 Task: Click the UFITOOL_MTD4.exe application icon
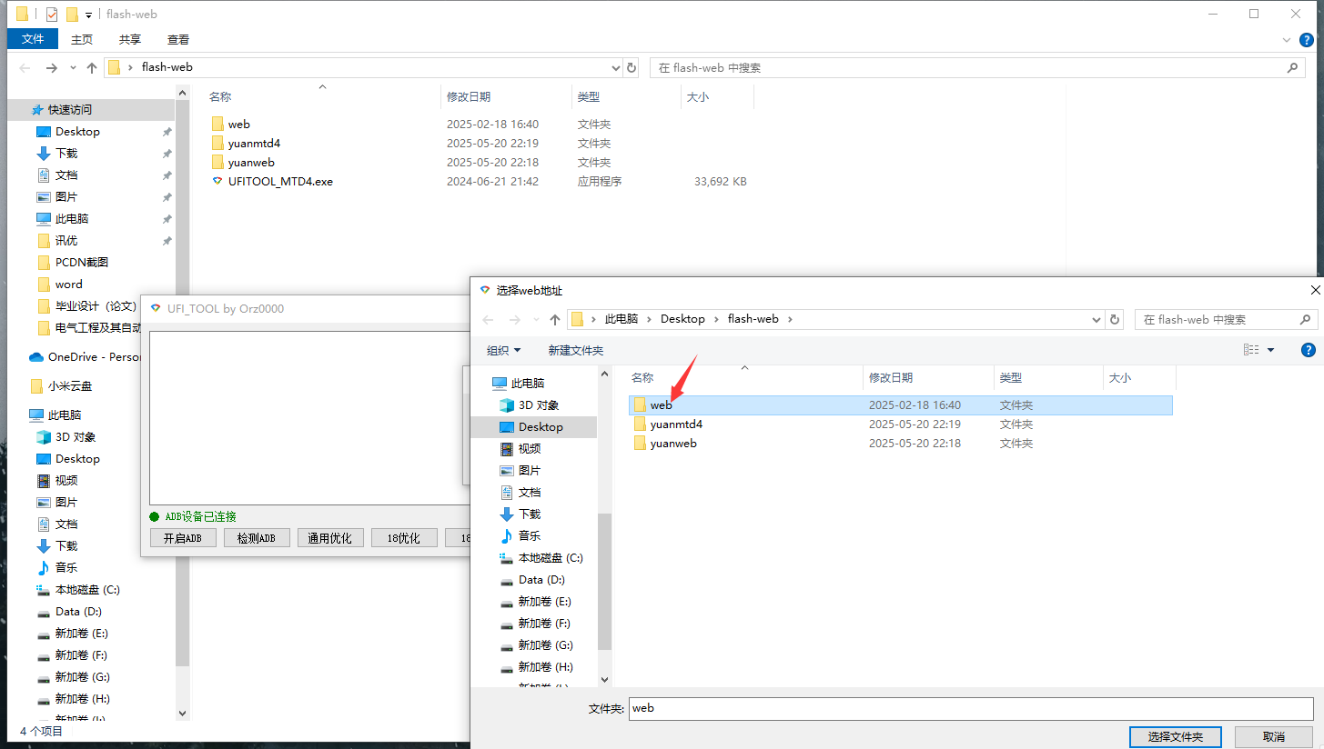tap(217, 182)
